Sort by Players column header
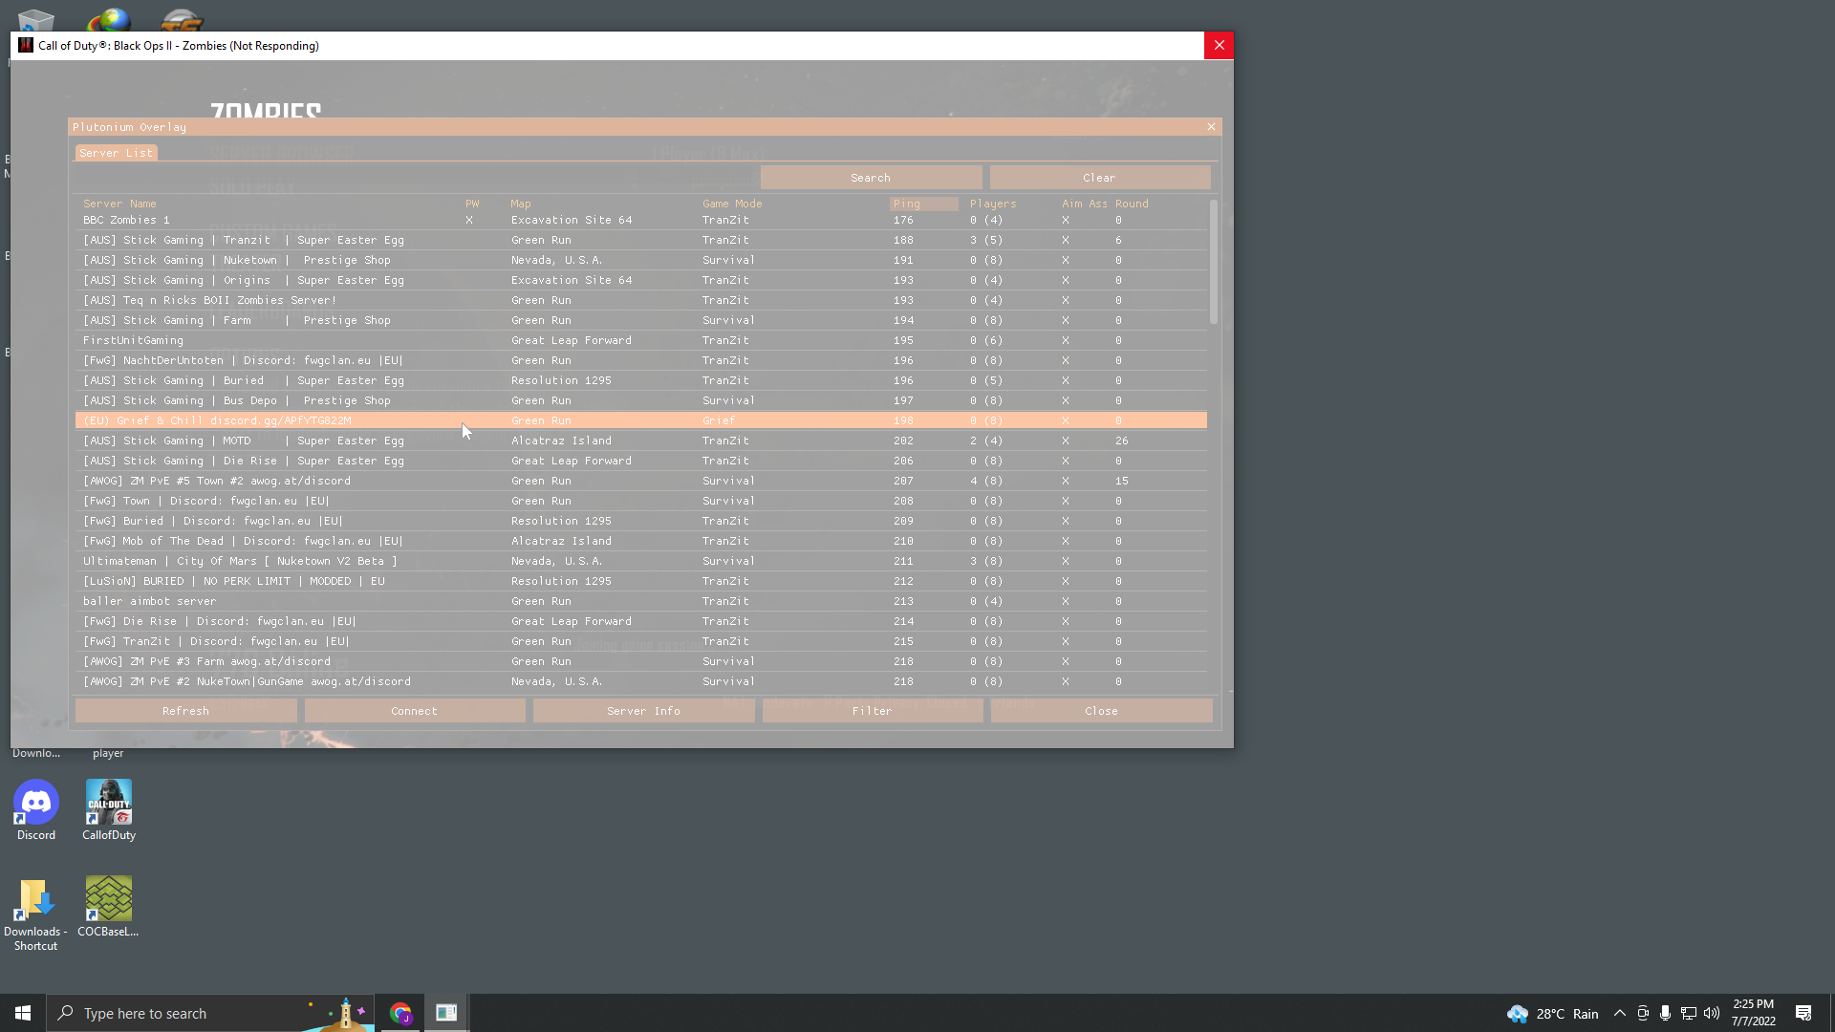Screen dimensions: 1835x1032 coord(993,204)
